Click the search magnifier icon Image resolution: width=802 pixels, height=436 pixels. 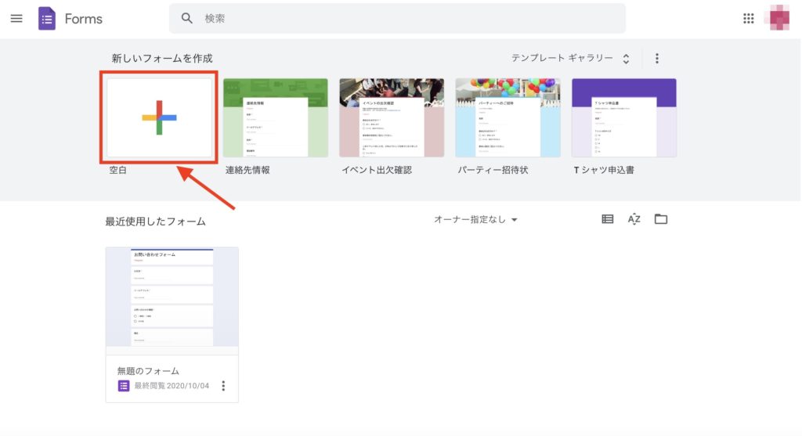pyautogui.click(x=187, y=19)
